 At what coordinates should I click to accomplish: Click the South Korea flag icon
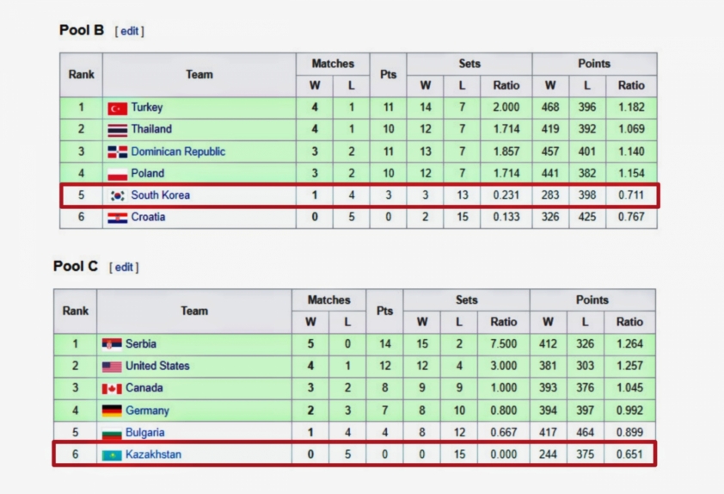117,195
